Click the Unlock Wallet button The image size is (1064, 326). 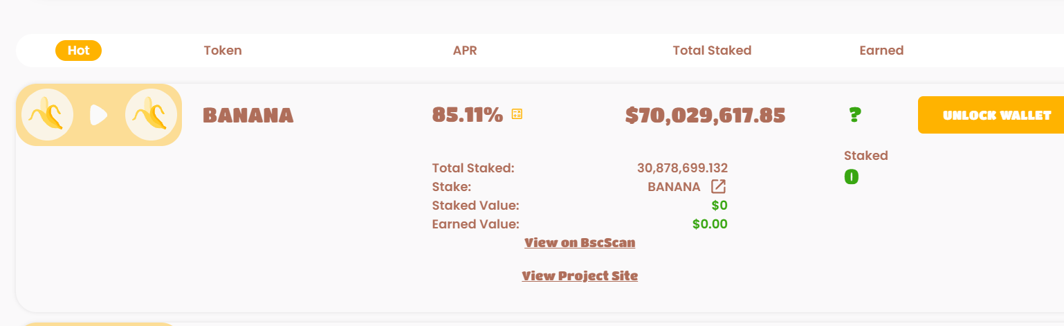pos(991,115)
